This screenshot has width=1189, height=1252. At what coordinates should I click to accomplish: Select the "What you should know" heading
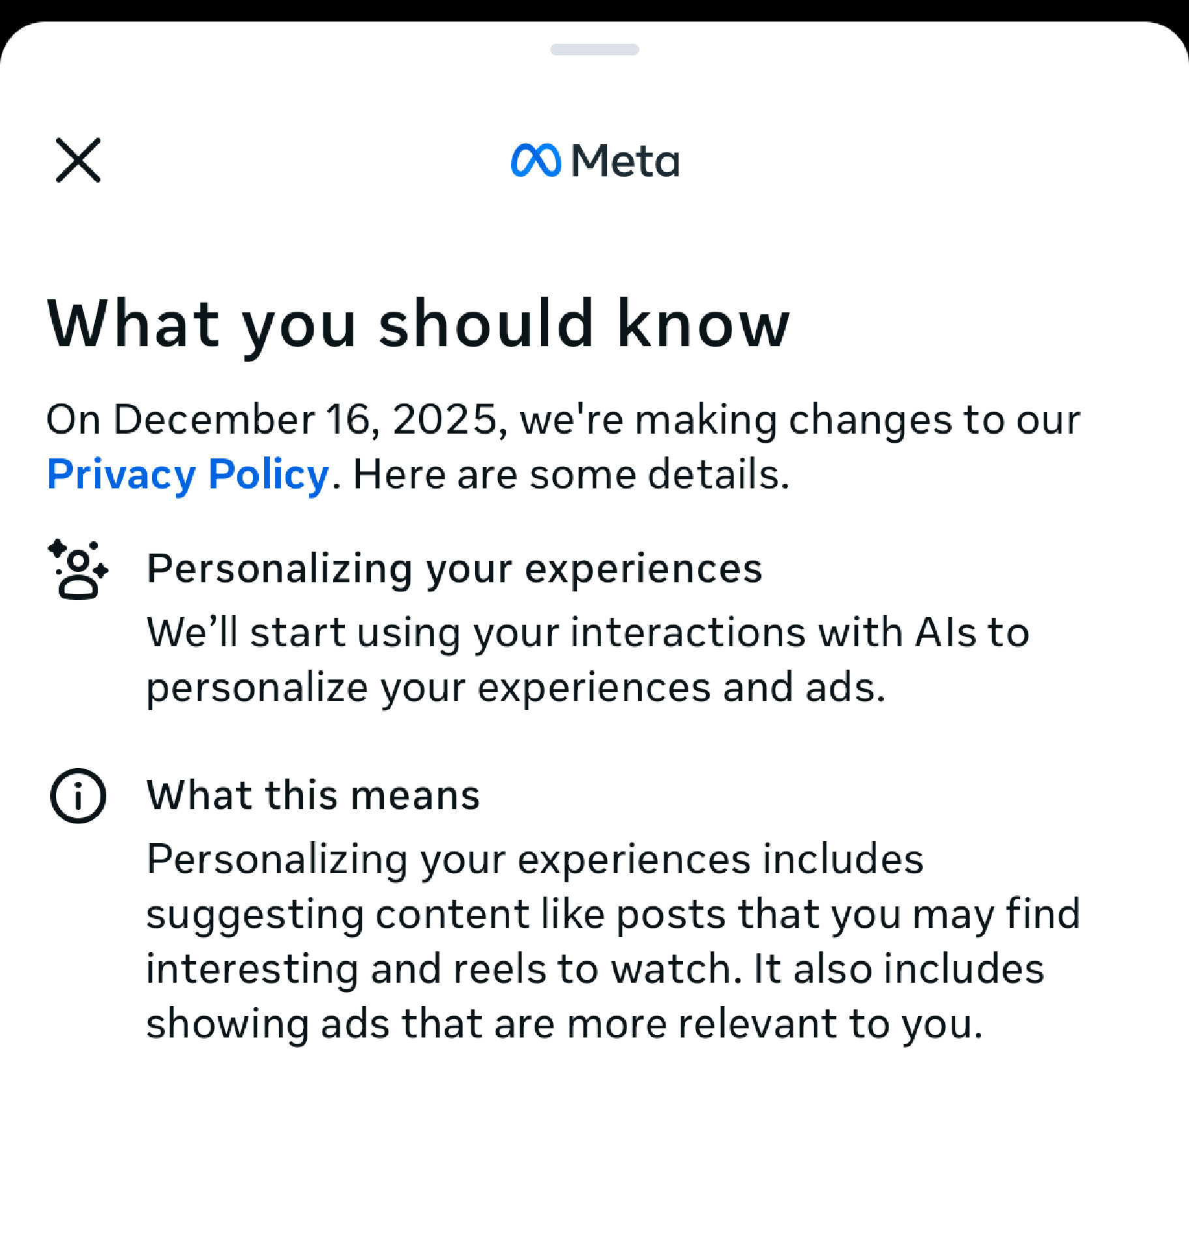click(418, 324)
